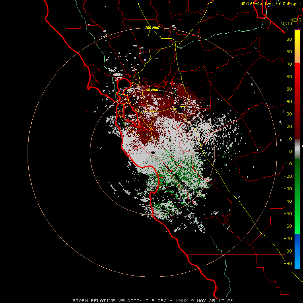The height and width of the screenshot is (303, 303).
Task: Click the "NEXLAB-College of DuPage" header text
Action: click(x=269, y=4)
